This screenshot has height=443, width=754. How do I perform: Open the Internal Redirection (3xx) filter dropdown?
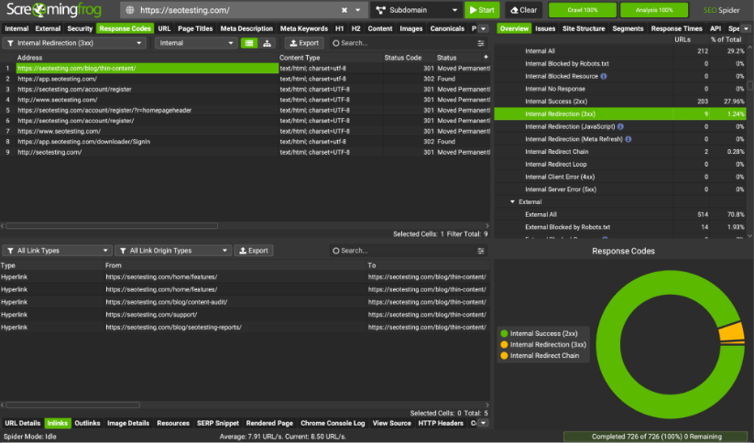75,43
